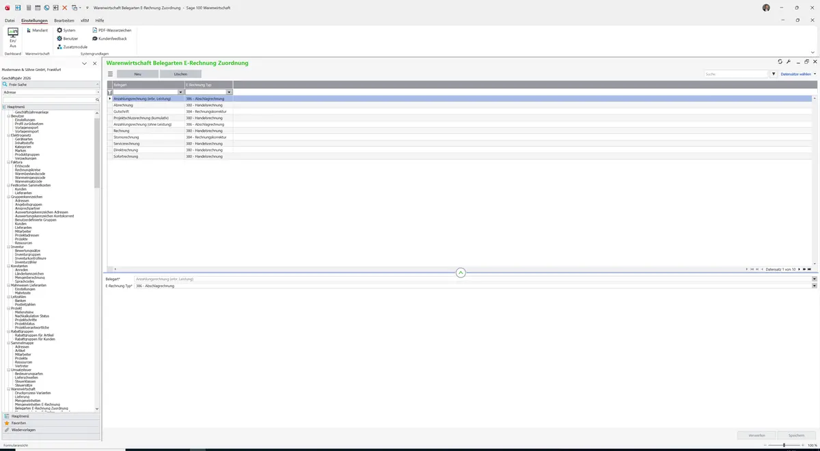Adjust the zoom slider in the status bar
This screenshot has width=820, height=451.
pos(784,445)
